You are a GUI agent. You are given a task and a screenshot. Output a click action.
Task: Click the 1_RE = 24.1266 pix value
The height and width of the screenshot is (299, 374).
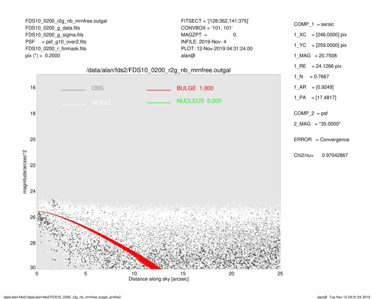tap(317, 66)
